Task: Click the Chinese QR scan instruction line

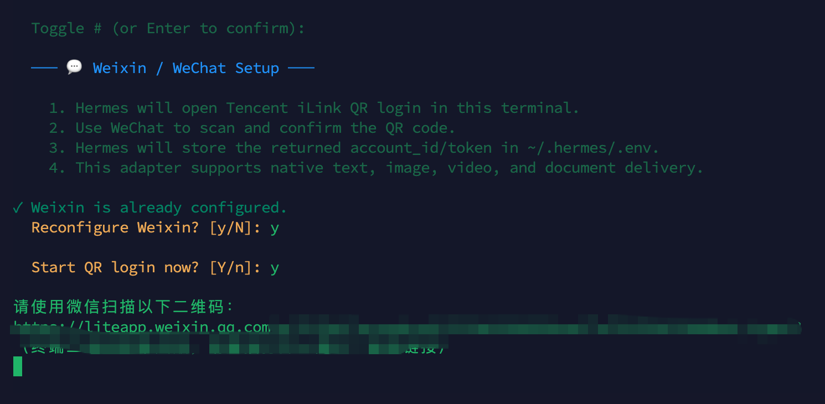Action: [x=124, y=307]
